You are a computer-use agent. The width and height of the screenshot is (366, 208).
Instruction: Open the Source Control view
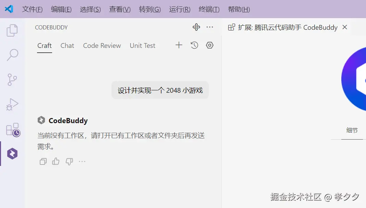[x=12, y=80]
